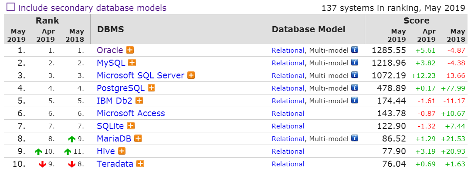
Task: Open the PostgreSQL link
Action: (121, 88)
